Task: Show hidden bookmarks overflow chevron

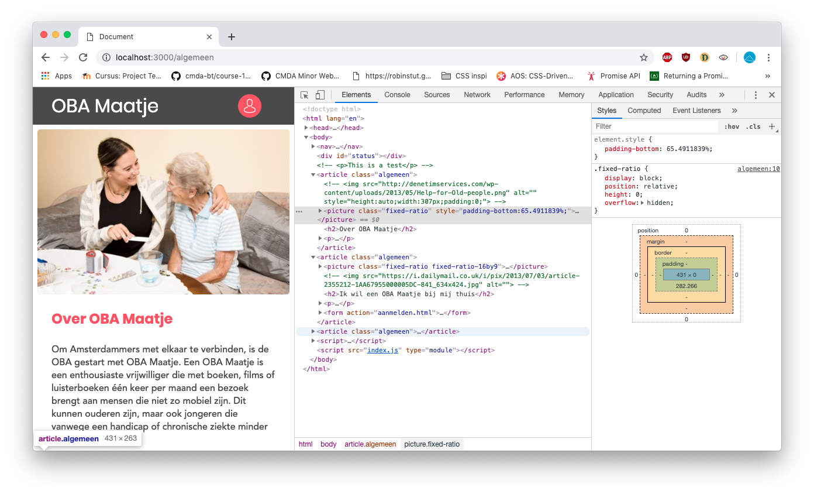Action: (x=768, y=76)
